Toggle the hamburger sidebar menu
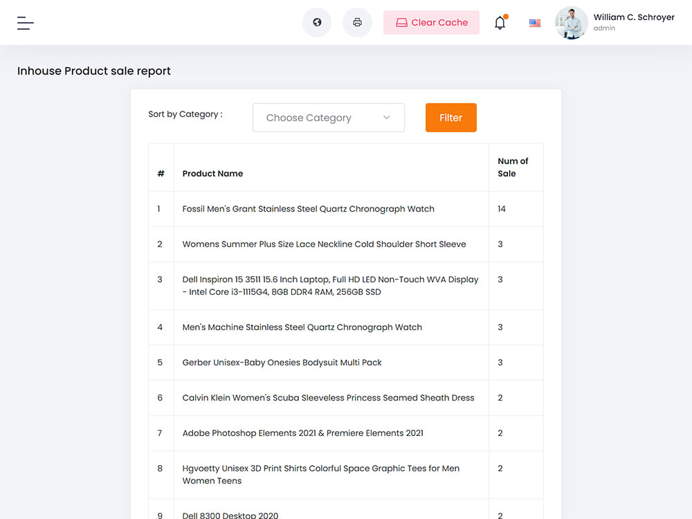 pyautogui.click(x=25, y=23)
